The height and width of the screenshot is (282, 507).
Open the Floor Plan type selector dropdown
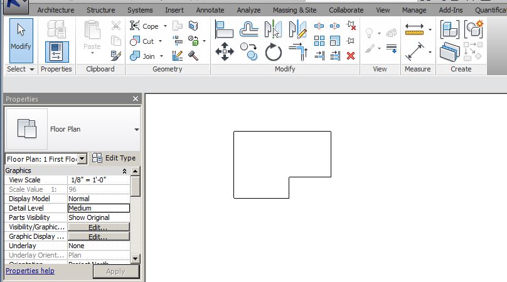136,130
